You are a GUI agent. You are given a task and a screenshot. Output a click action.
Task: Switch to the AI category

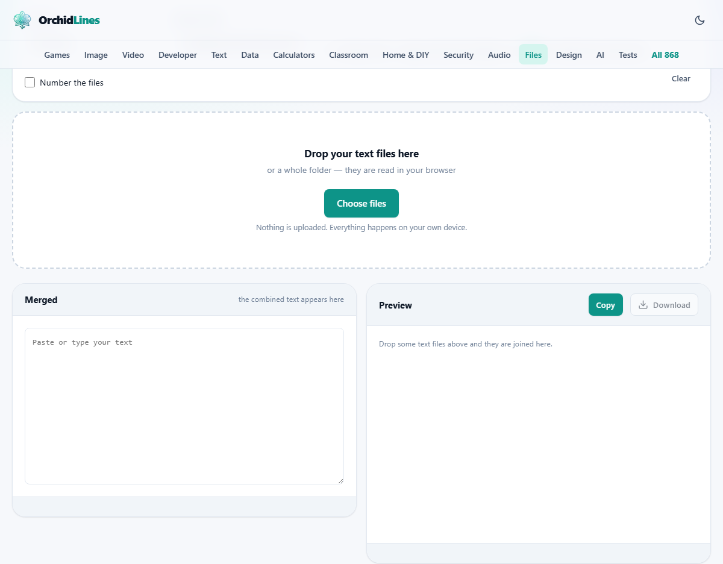600,55
